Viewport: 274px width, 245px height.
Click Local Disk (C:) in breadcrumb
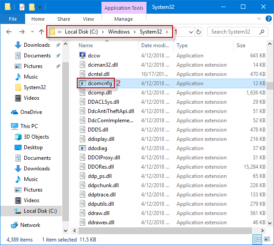pos(81,32)
